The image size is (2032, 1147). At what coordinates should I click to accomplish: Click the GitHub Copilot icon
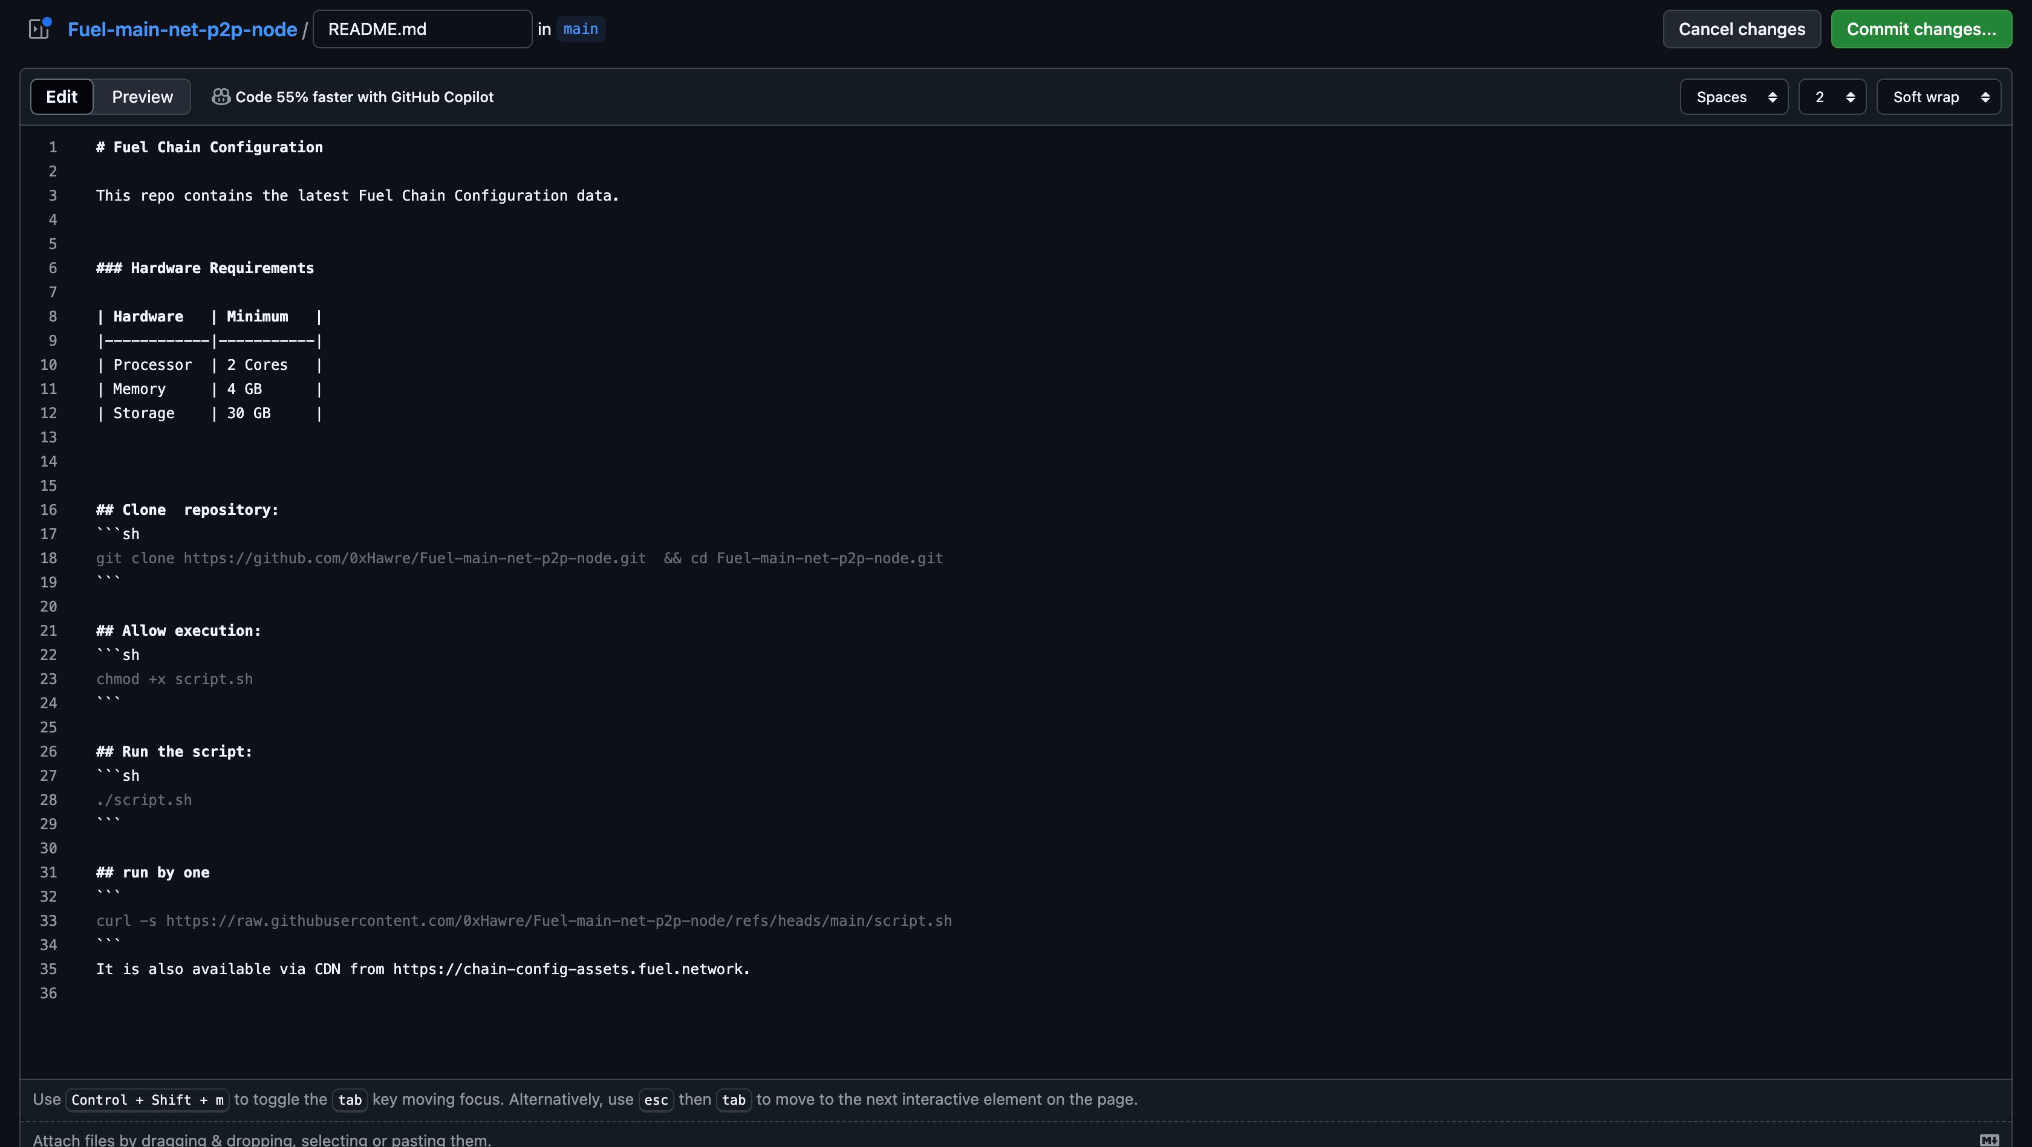221,96
